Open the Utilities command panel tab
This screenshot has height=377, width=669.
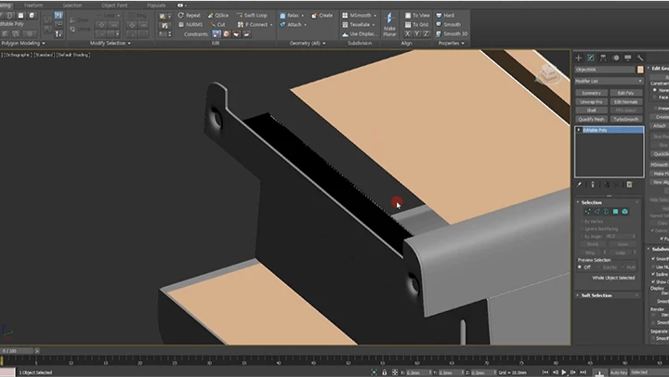[640, 58]
